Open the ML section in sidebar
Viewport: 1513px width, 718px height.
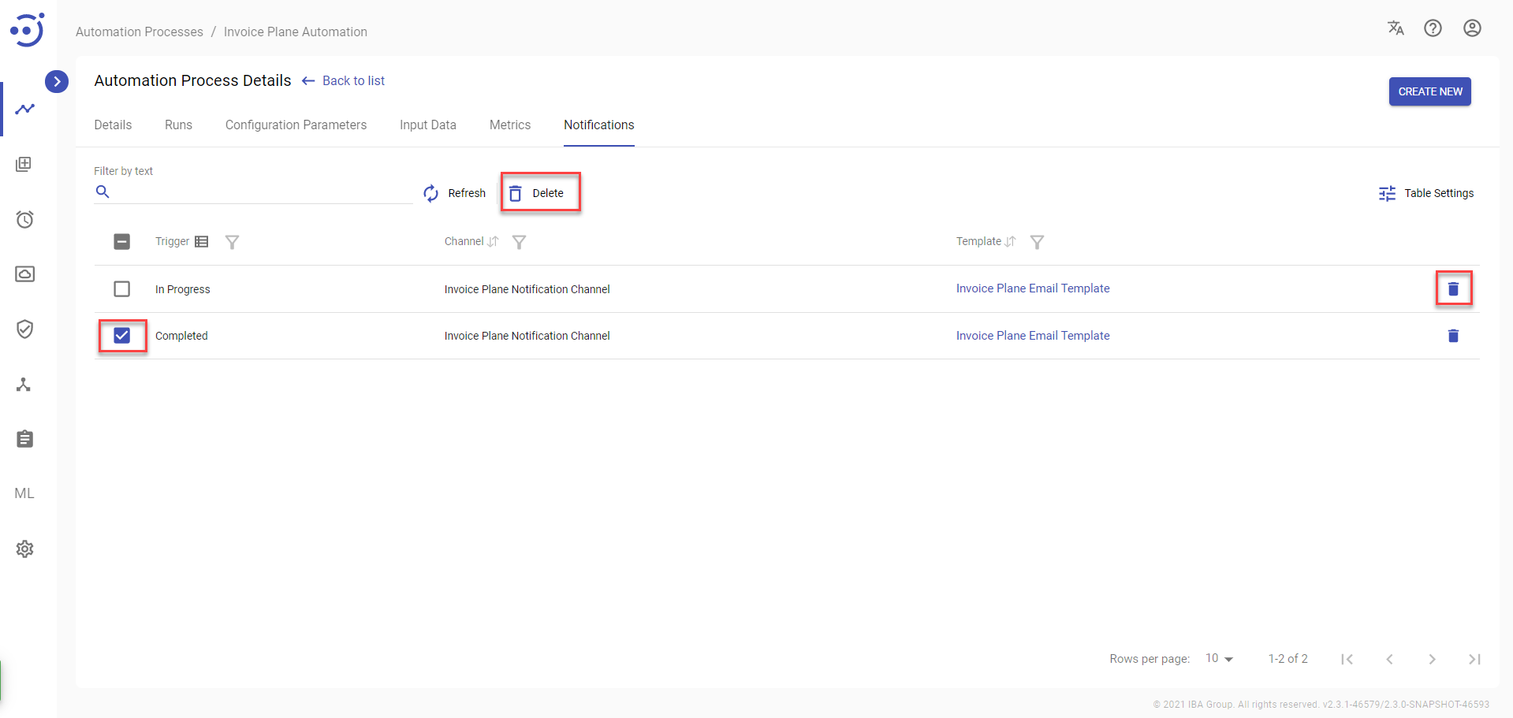coord(24,493)
